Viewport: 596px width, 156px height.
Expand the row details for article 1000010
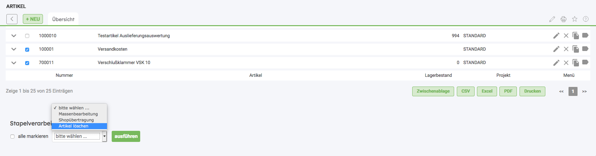[14, 36]
